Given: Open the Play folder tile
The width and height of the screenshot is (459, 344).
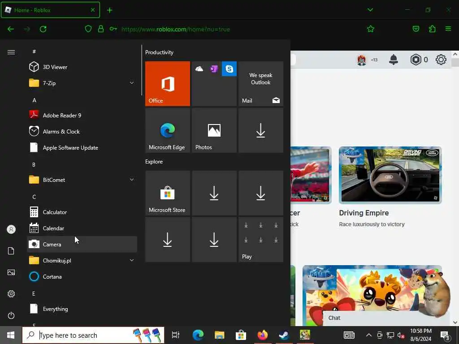Looking at the screenshot, I should point(261,240).
